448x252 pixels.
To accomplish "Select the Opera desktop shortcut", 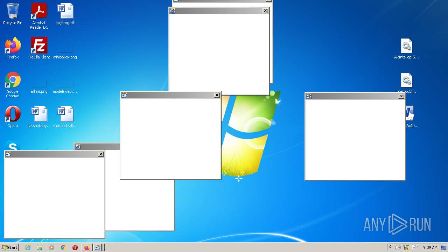I will [x=13, y=117].
